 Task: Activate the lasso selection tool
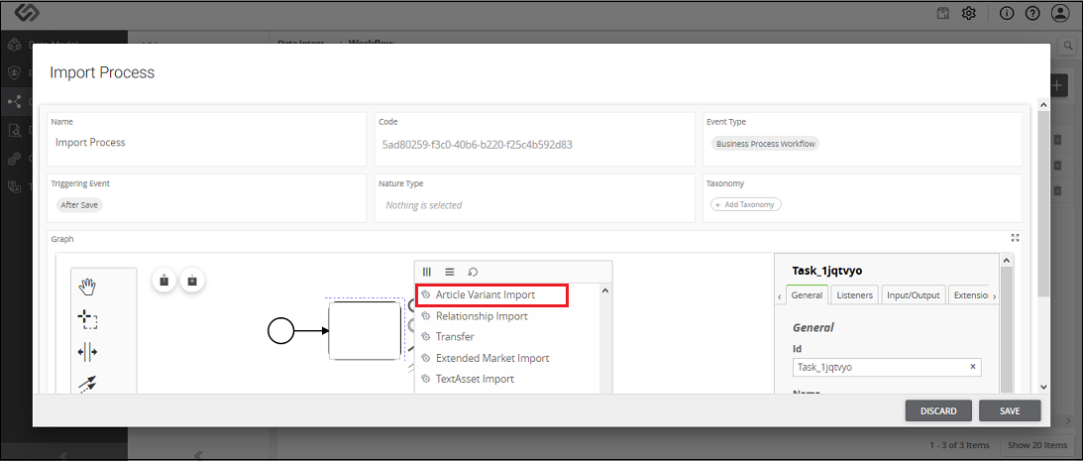coord(88,319)
